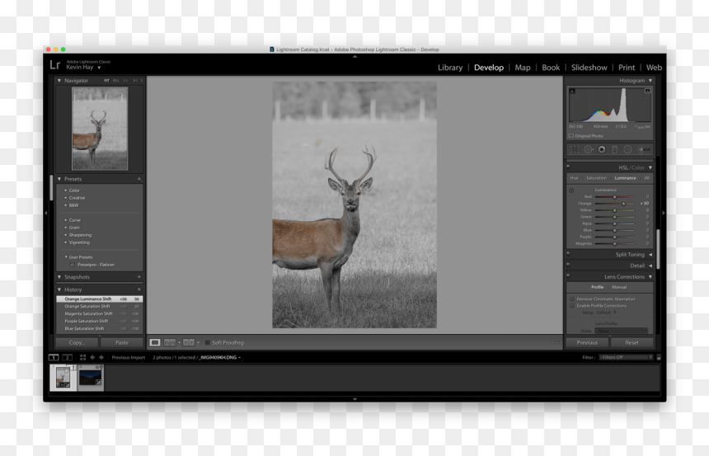The image size is (709, 456).
Task: Toggle HSL / Color panel on/off switch
Action: [568, 166]
